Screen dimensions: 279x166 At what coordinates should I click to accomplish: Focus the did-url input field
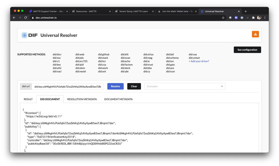[68, 86]
